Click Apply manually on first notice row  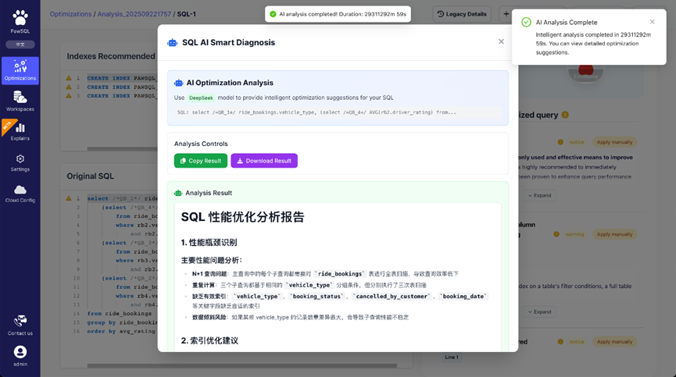click(614, 142)
